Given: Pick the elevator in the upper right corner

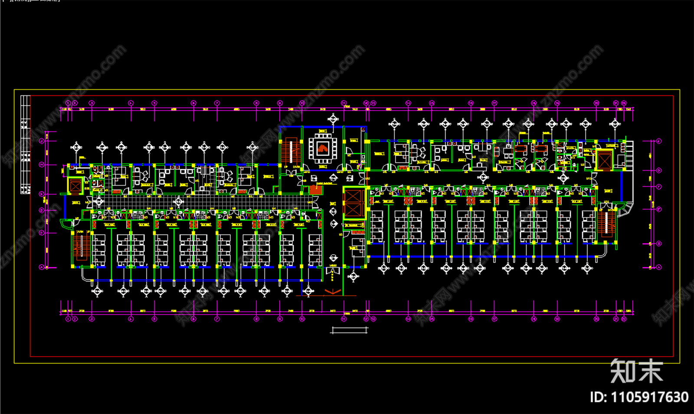Looking at the screenshot, I should [x=604, y=161].
